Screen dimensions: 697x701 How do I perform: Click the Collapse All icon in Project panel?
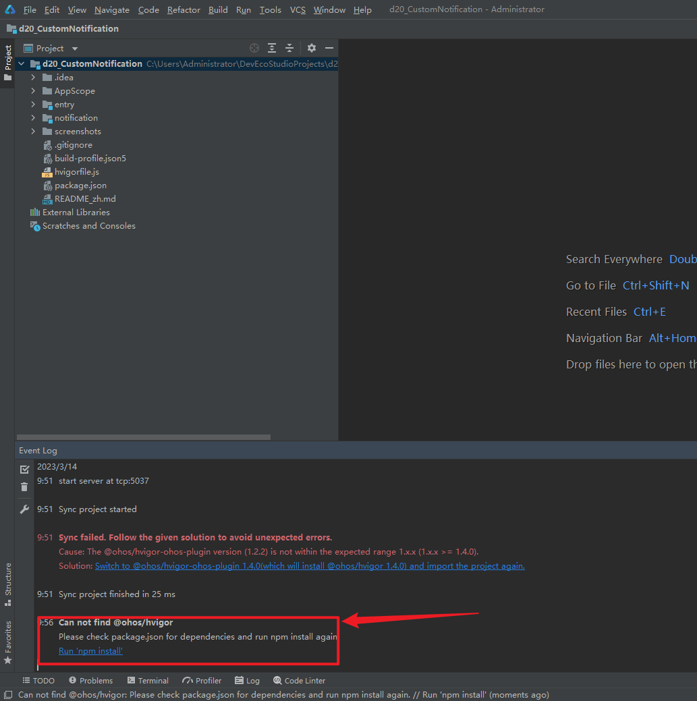coord(289,48)
